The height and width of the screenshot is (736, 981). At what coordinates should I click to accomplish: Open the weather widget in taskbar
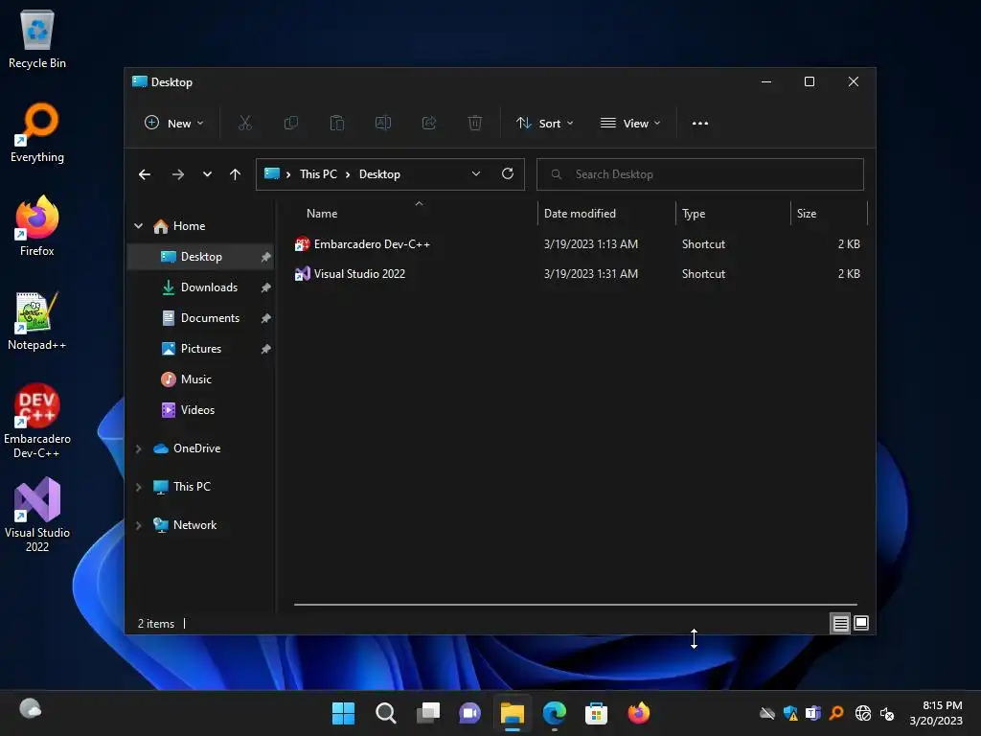click(30, 708)
